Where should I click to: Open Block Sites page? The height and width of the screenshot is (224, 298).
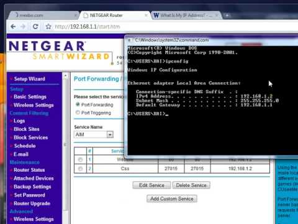27,129
